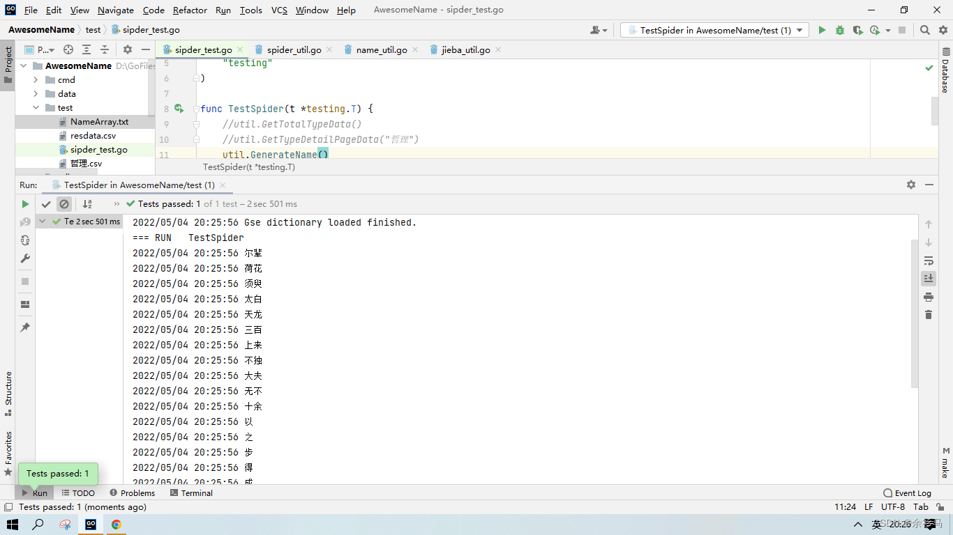Viewport: 953px width, 535px height.
Task: Rerun the test with Run panel play icon
Action: [25, 204]
